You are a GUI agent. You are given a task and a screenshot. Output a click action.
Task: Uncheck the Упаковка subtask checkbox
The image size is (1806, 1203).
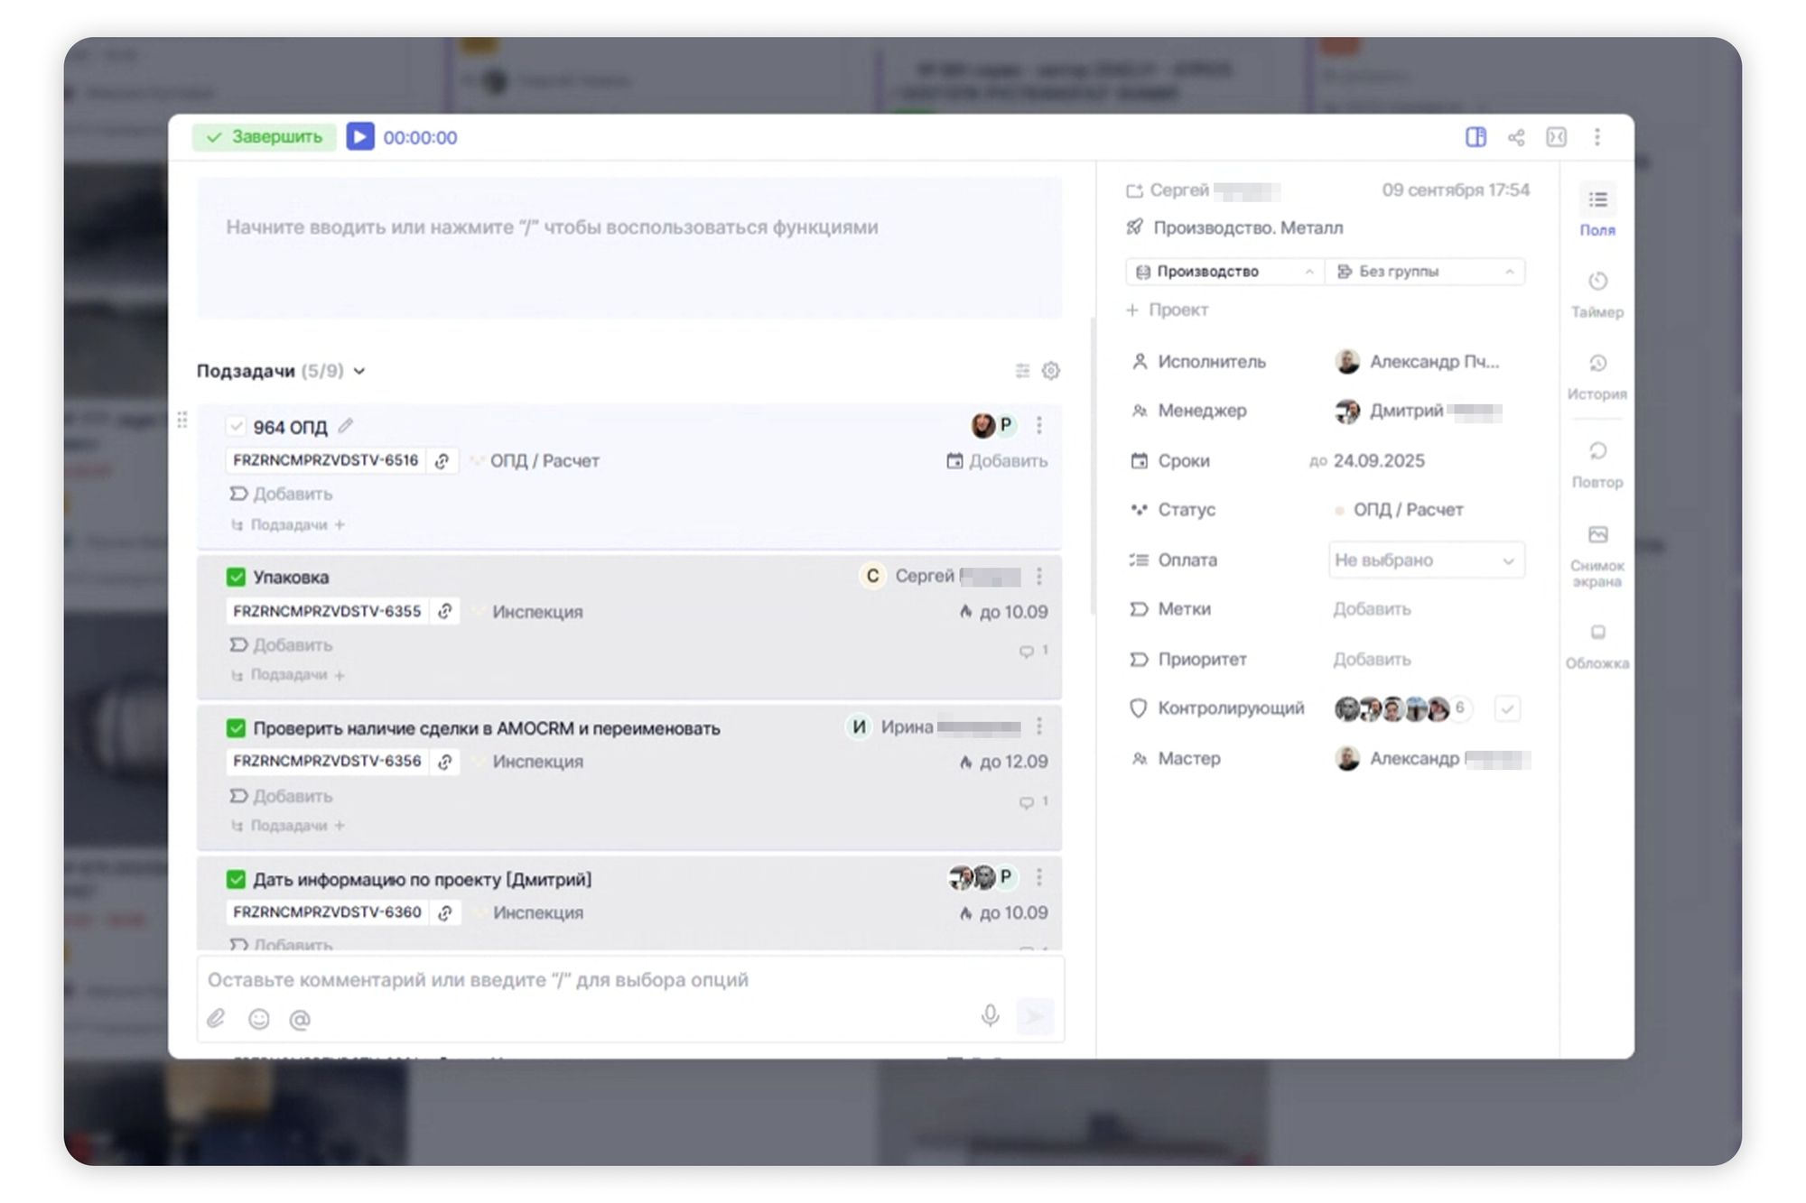tap(236, 577)
